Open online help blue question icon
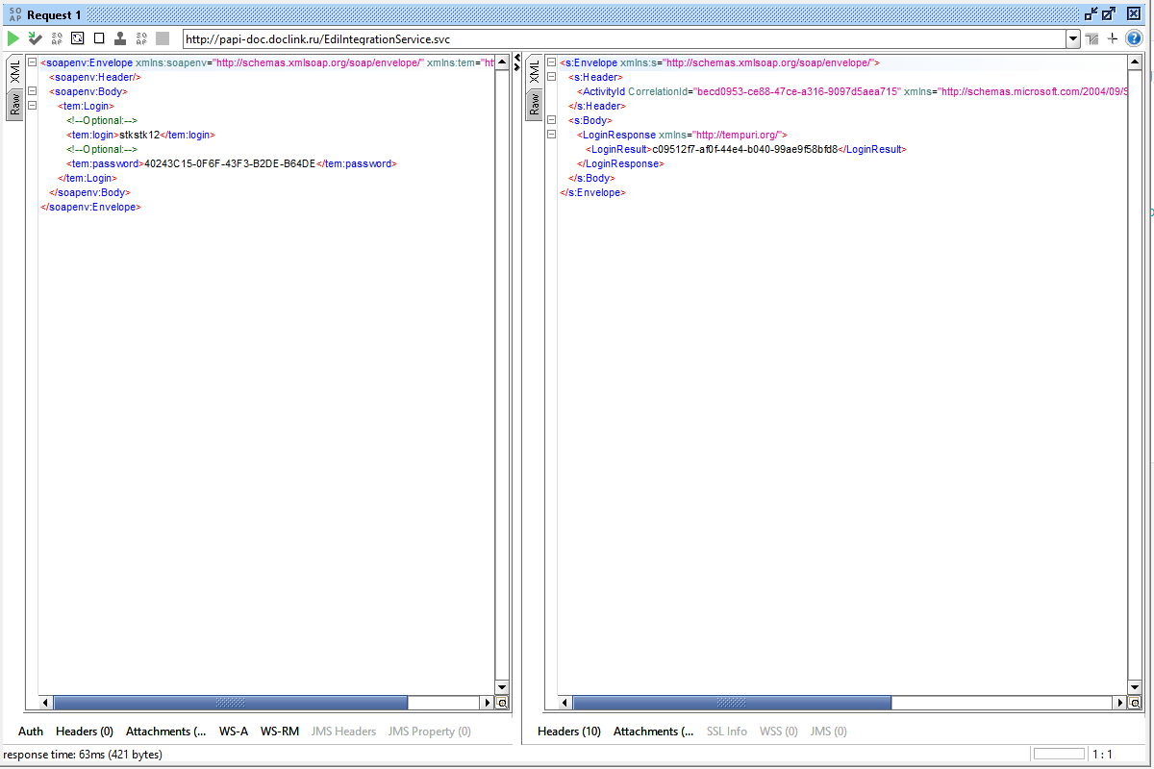This screenshot has width=1154, height=769. 1134,38
